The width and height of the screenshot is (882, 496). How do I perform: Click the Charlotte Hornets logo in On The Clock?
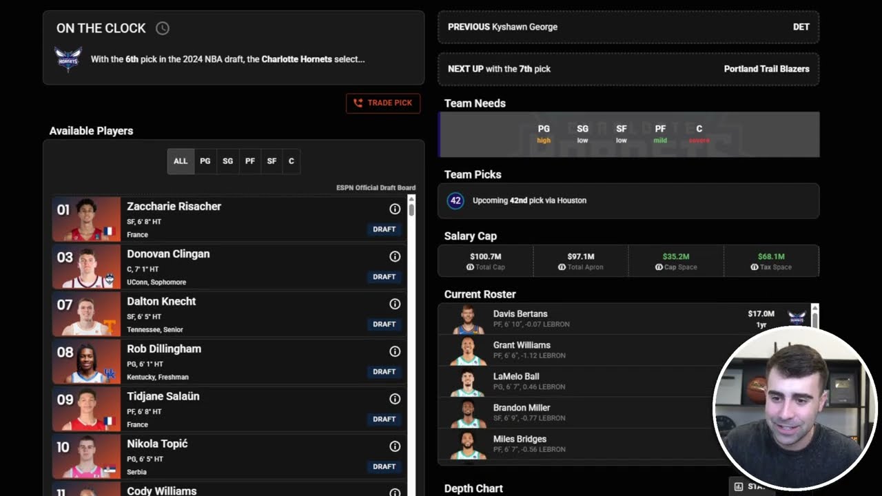(x=68, y=59)
